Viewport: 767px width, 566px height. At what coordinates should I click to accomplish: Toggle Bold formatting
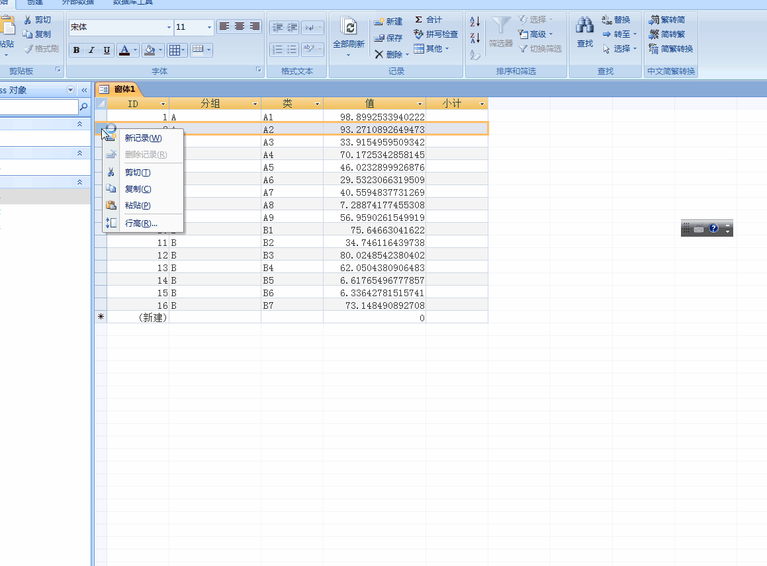[x=76, y=50]
